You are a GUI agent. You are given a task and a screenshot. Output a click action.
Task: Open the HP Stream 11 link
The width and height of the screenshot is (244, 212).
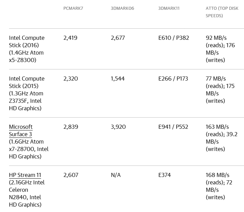coord(25,175)
